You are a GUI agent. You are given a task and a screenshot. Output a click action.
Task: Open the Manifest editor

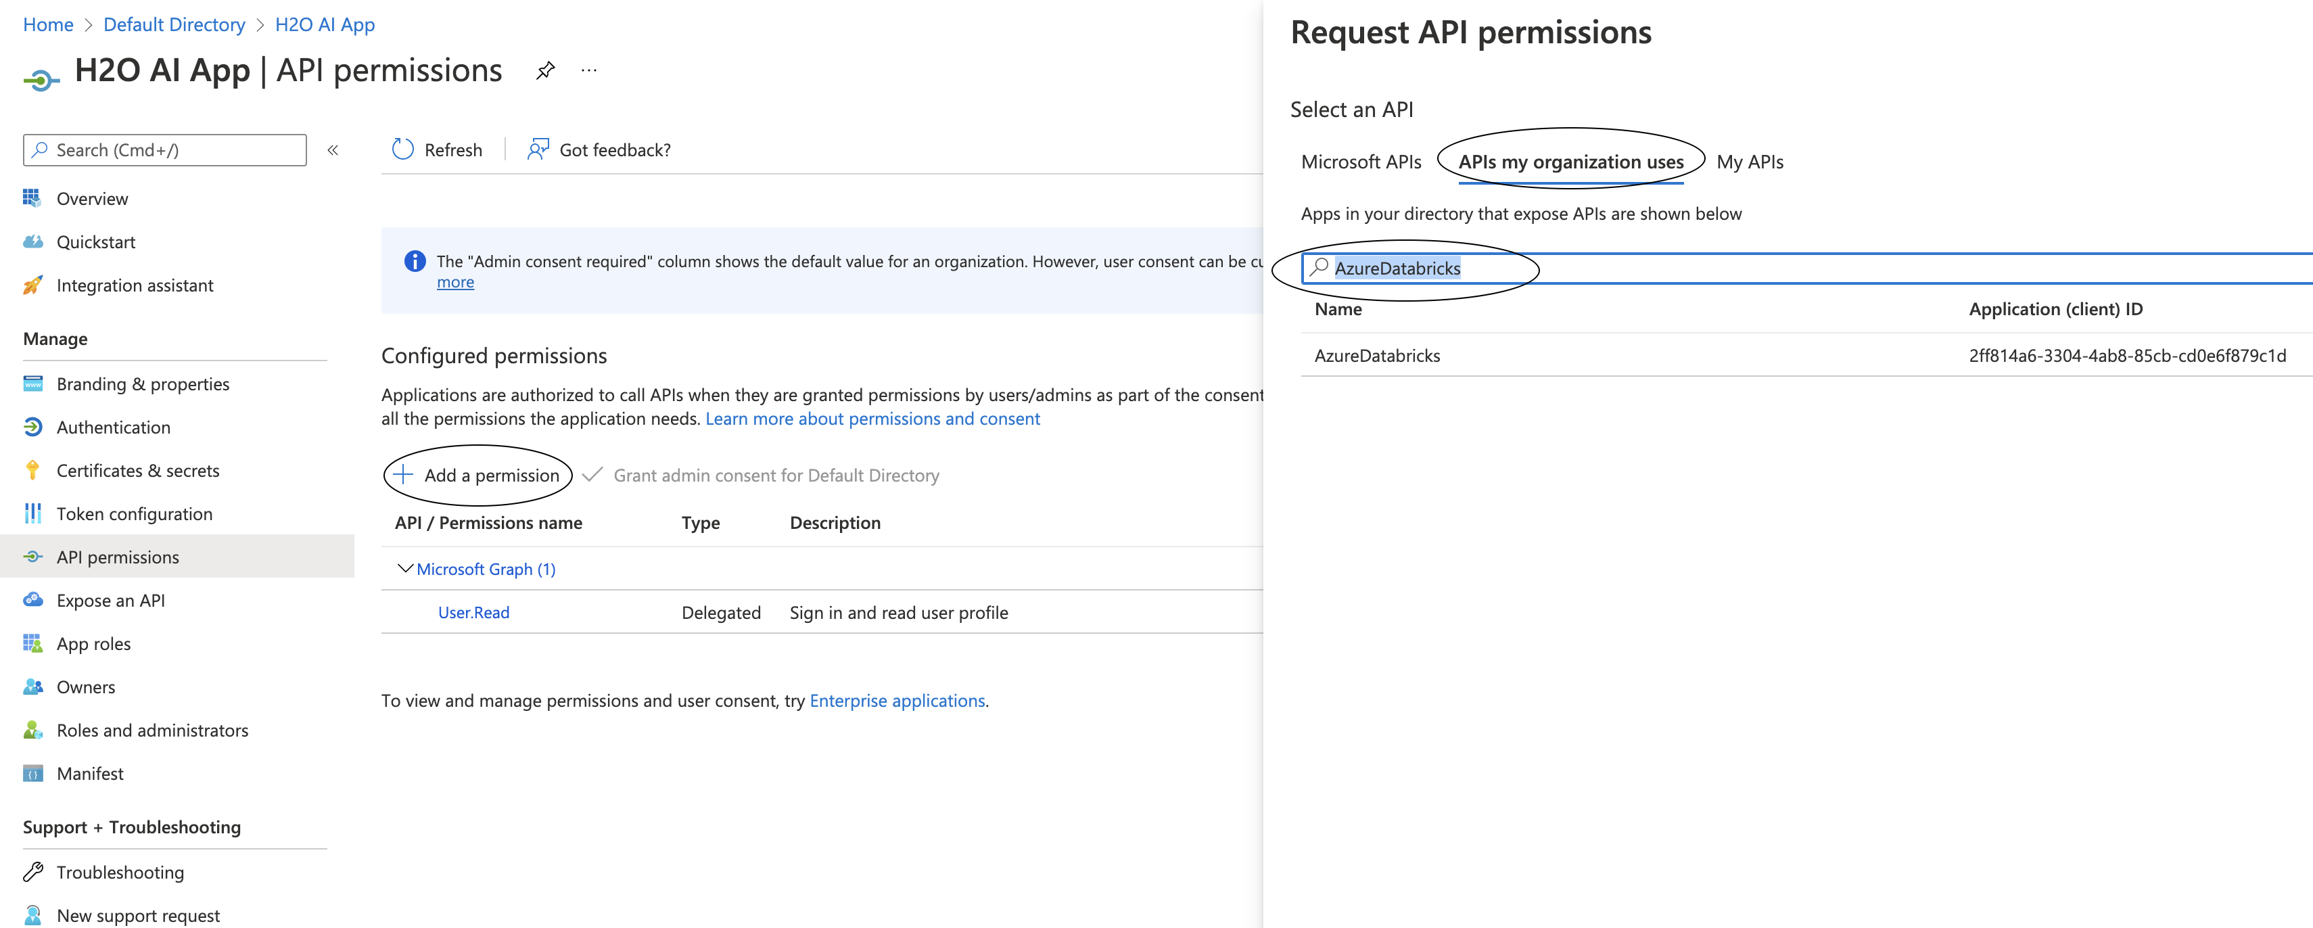tap(90, 774)
